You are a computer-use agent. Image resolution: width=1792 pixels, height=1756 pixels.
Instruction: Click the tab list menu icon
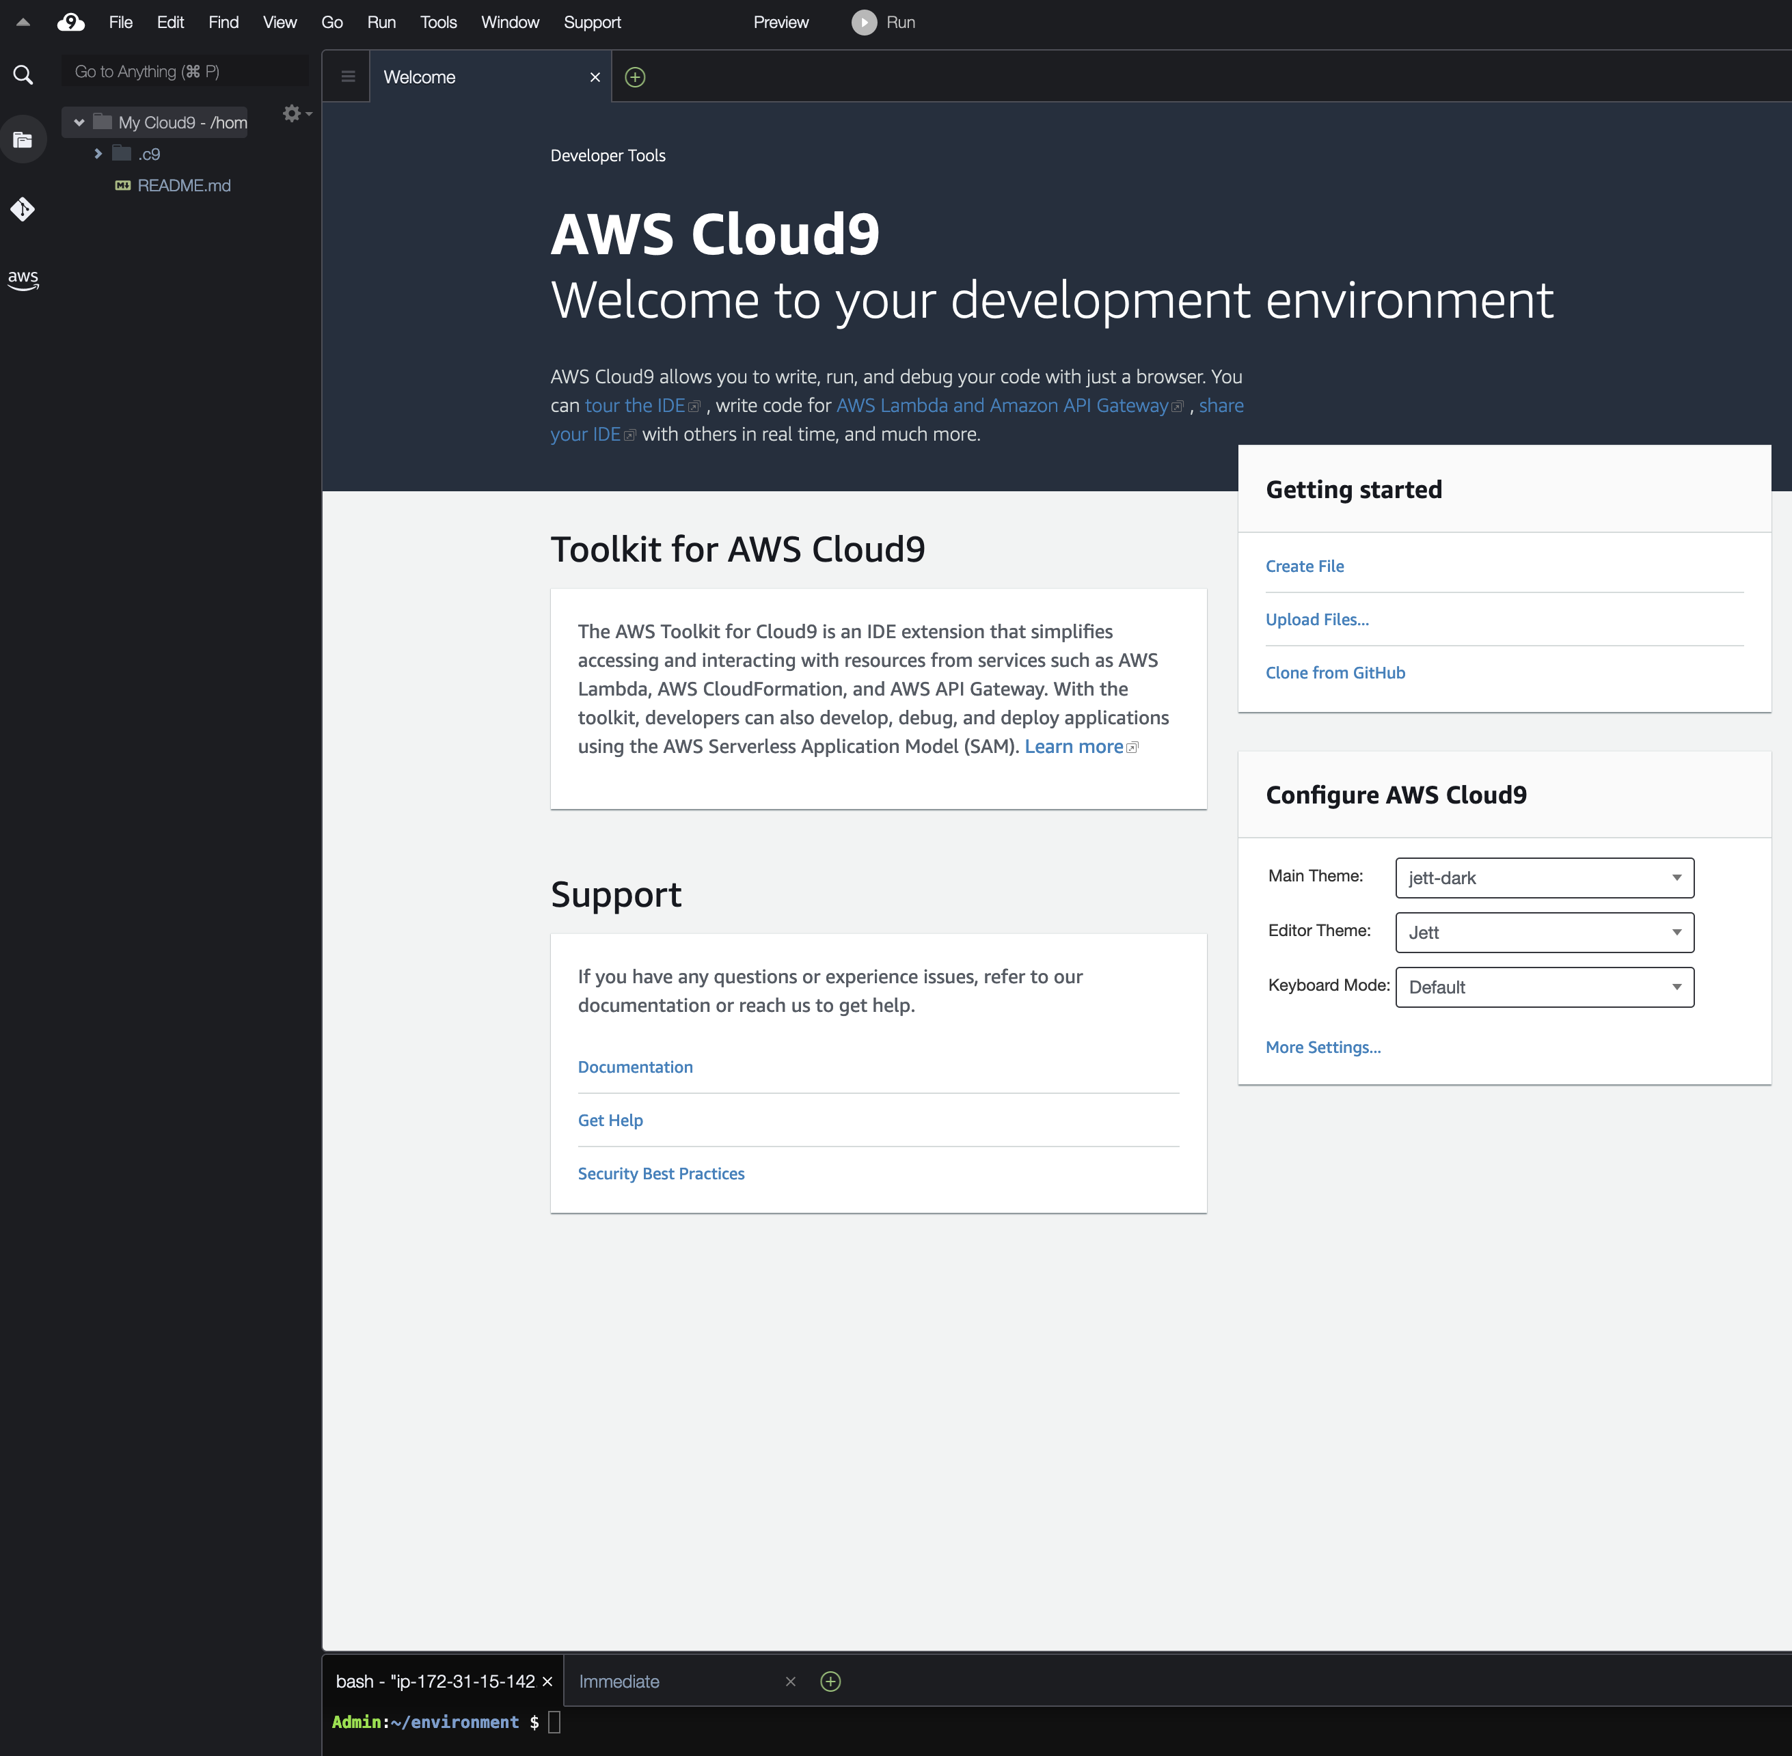click(348, 77)
